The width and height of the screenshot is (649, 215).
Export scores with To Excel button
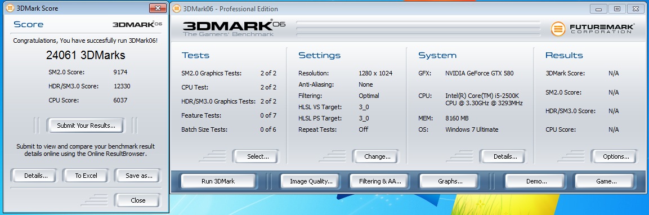pos(86,176)
